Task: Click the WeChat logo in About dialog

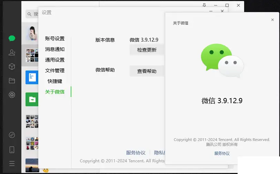Action: coord(222,60)
